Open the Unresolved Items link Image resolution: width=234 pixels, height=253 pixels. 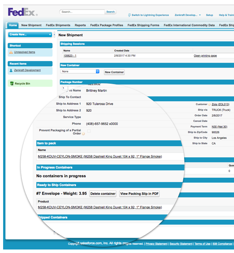point(25,52)
